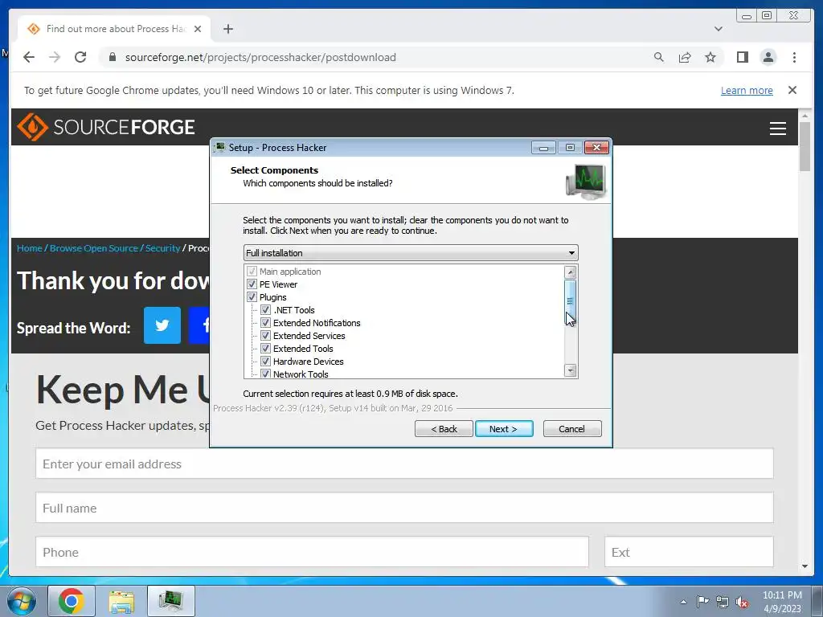Click the Learn more link
823x617 pixels.
tap(747, 90)
